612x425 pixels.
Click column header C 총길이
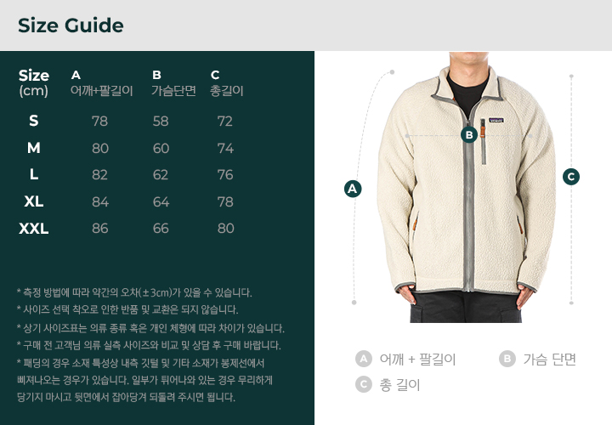pyautogui.click(x=227, y=83)
